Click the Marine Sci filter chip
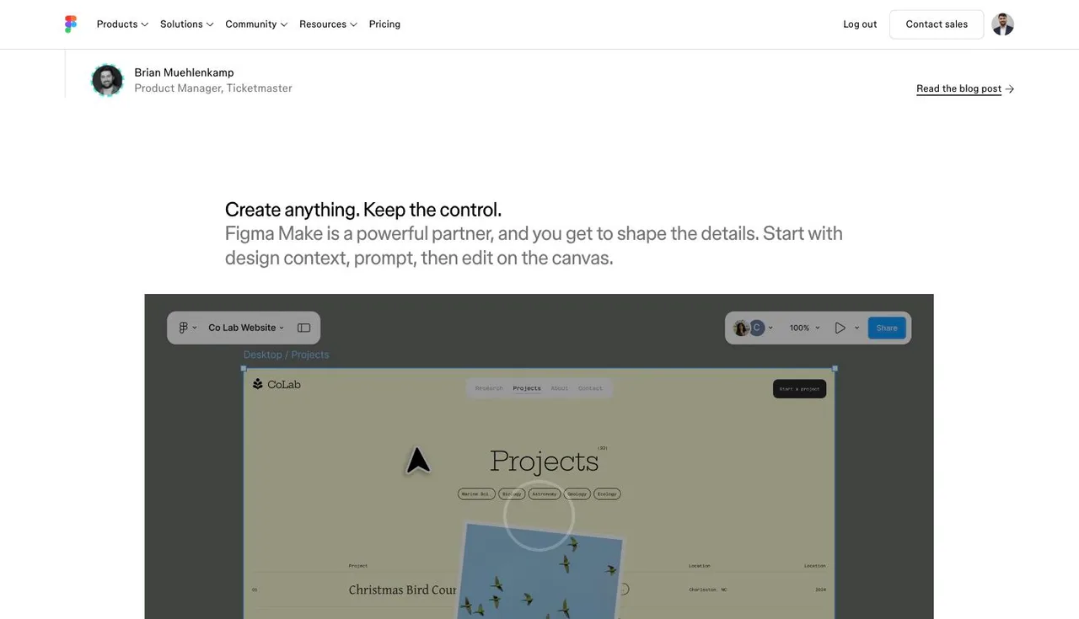The width and height of the screenshot is (1079, 619). 476,494
